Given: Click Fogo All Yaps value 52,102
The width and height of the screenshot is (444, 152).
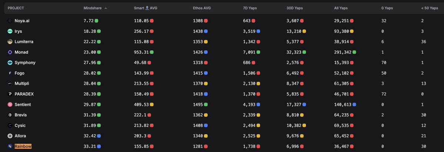Looking at the screenshot, I should (341, 73).
